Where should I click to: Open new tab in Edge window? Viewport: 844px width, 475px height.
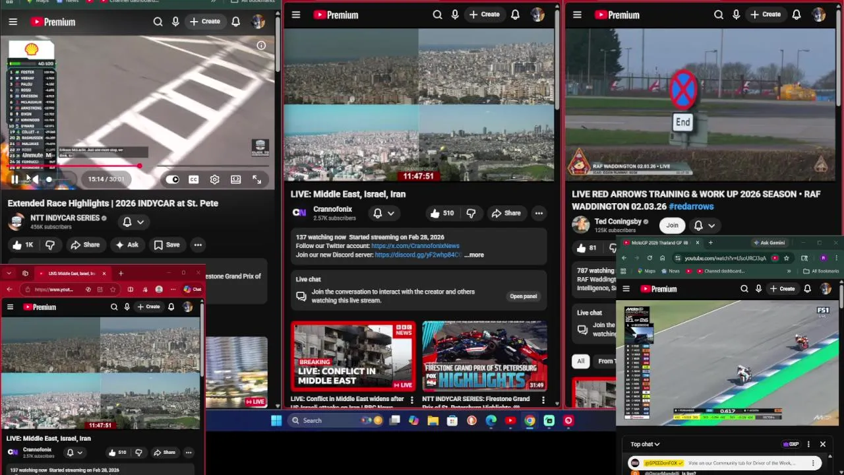(121, 273)
